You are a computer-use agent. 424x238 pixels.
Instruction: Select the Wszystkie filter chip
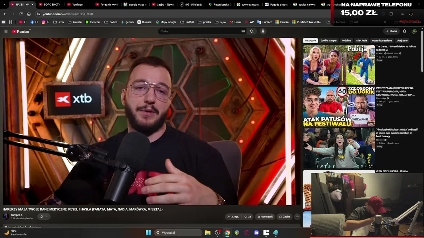tap(310, 41)
